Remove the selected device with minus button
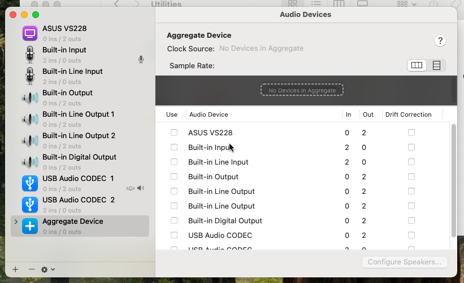 (x=32, y=269)
